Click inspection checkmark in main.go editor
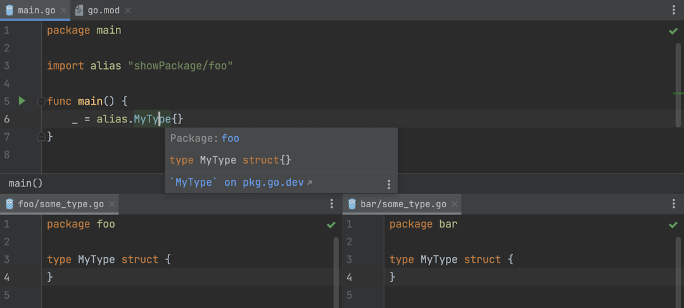 point(673,30)
